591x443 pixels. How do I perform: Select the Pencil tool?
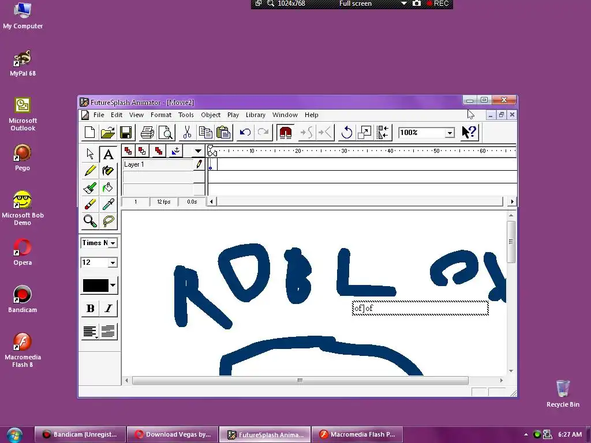pos(90,171)
